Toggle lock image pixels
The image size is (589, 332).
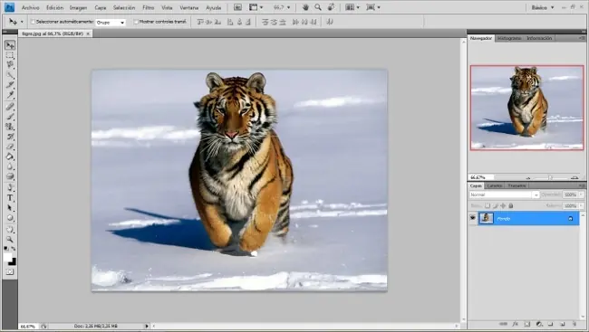[x=496, y=205]
